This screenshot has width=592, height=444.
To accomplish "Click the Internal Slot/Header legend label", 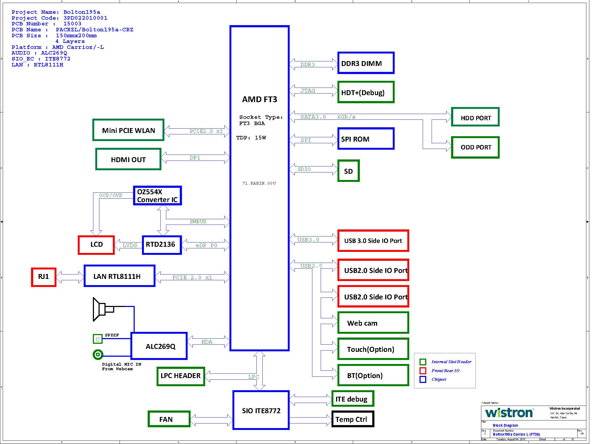I will [x=451, y=362].
